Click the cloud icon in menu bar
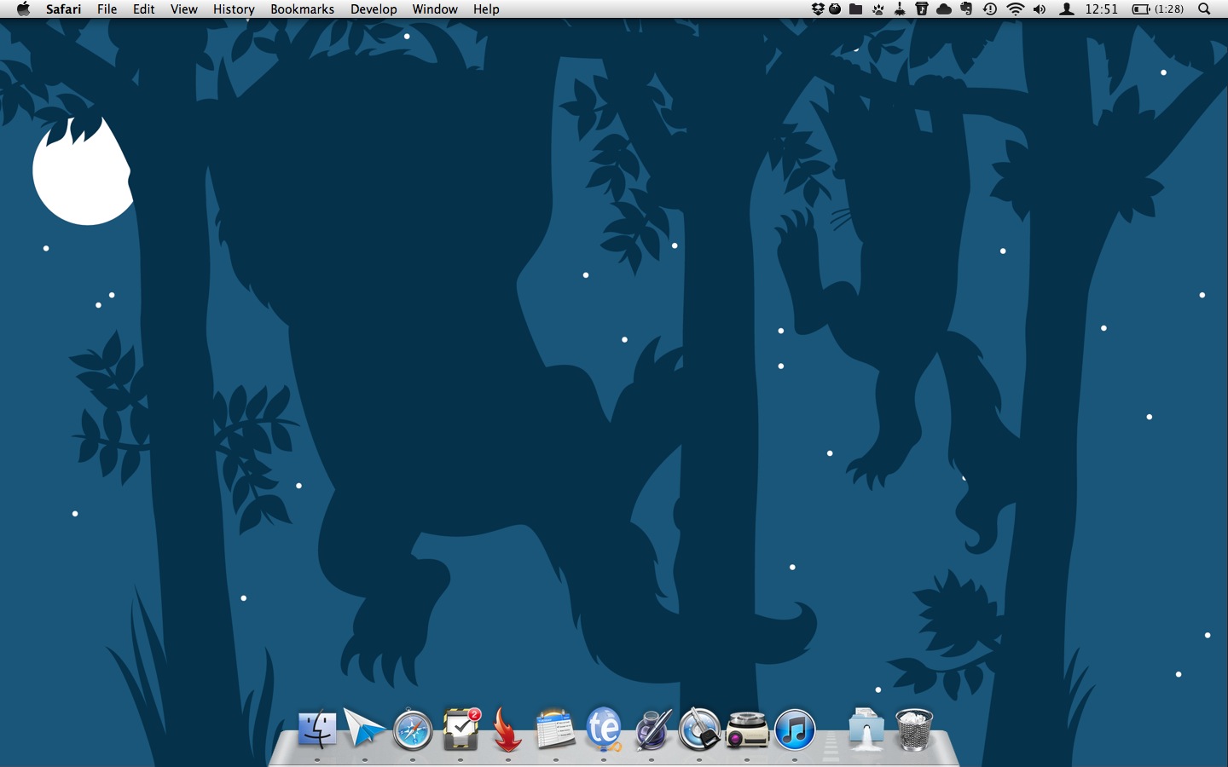 (x=944, y=9)
